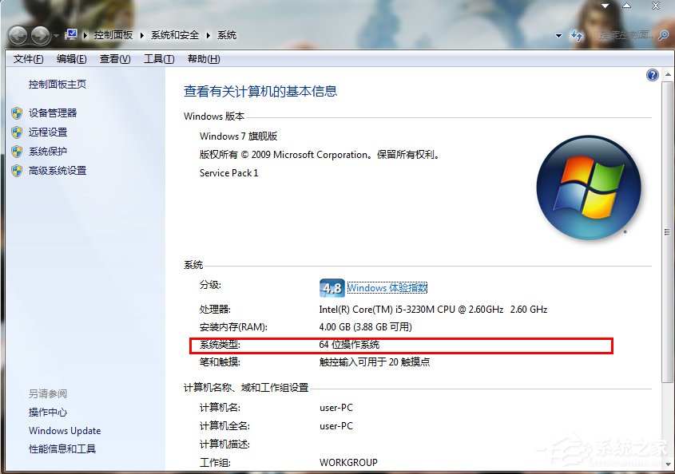The width and height of the screenshot is (675, 474).
Task: Open 系统保护 using its shield icon
Action: pos(18,151)
